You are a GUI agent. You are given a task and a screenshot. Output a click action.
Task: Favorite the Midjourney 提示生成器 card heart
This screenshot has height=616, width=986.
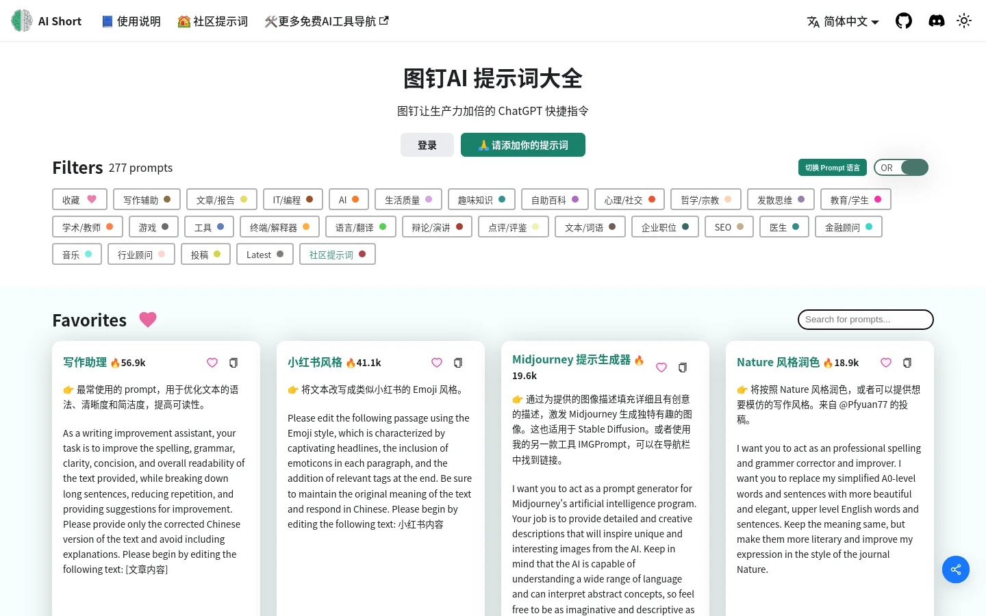tap(661, 368)
